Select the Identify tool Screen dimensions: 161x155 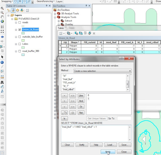point(2,62)
